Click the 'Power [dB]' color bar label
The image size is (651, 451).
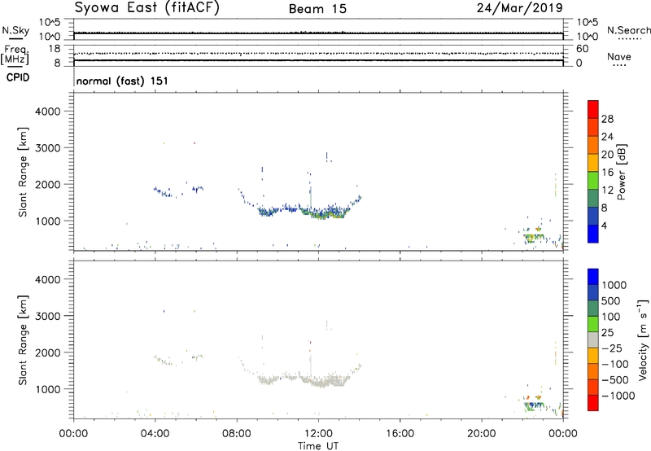[x=621, y=172]
